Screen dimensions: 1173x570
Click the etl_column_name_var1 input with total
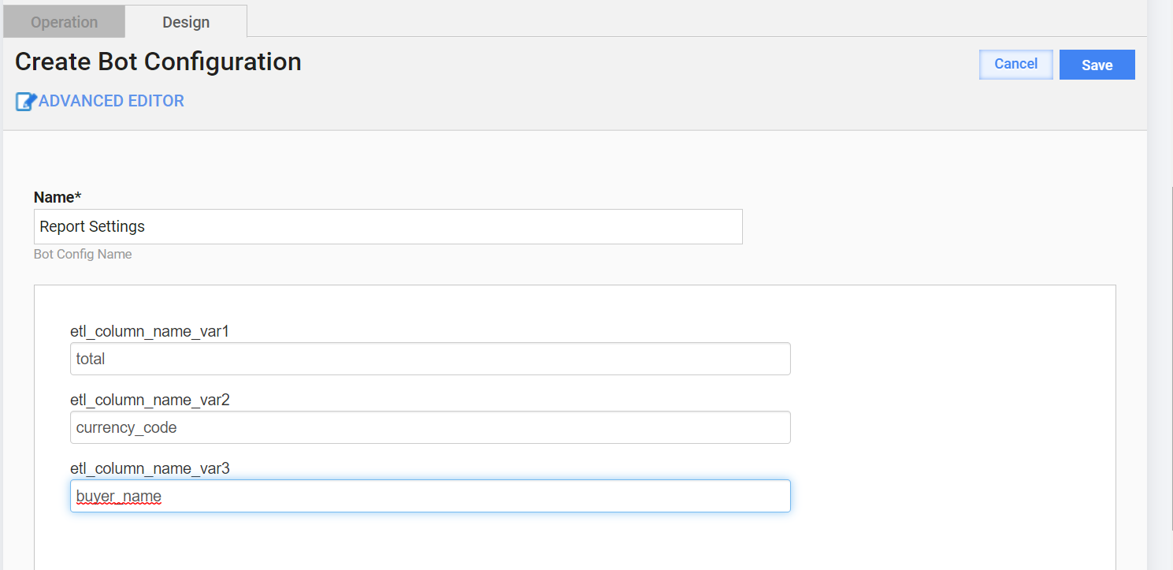[x=430, y=359]
